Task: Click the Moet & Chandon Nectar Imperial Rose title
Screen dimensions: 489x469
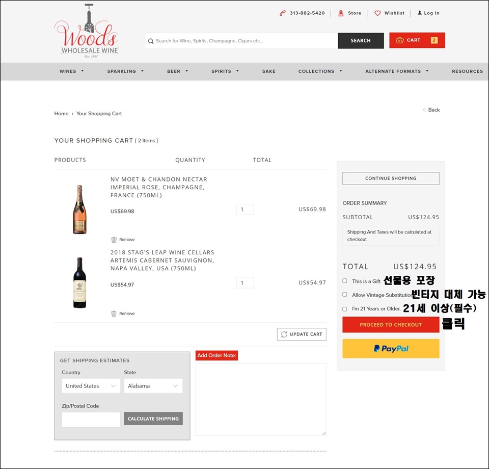Action: point(159,187)
